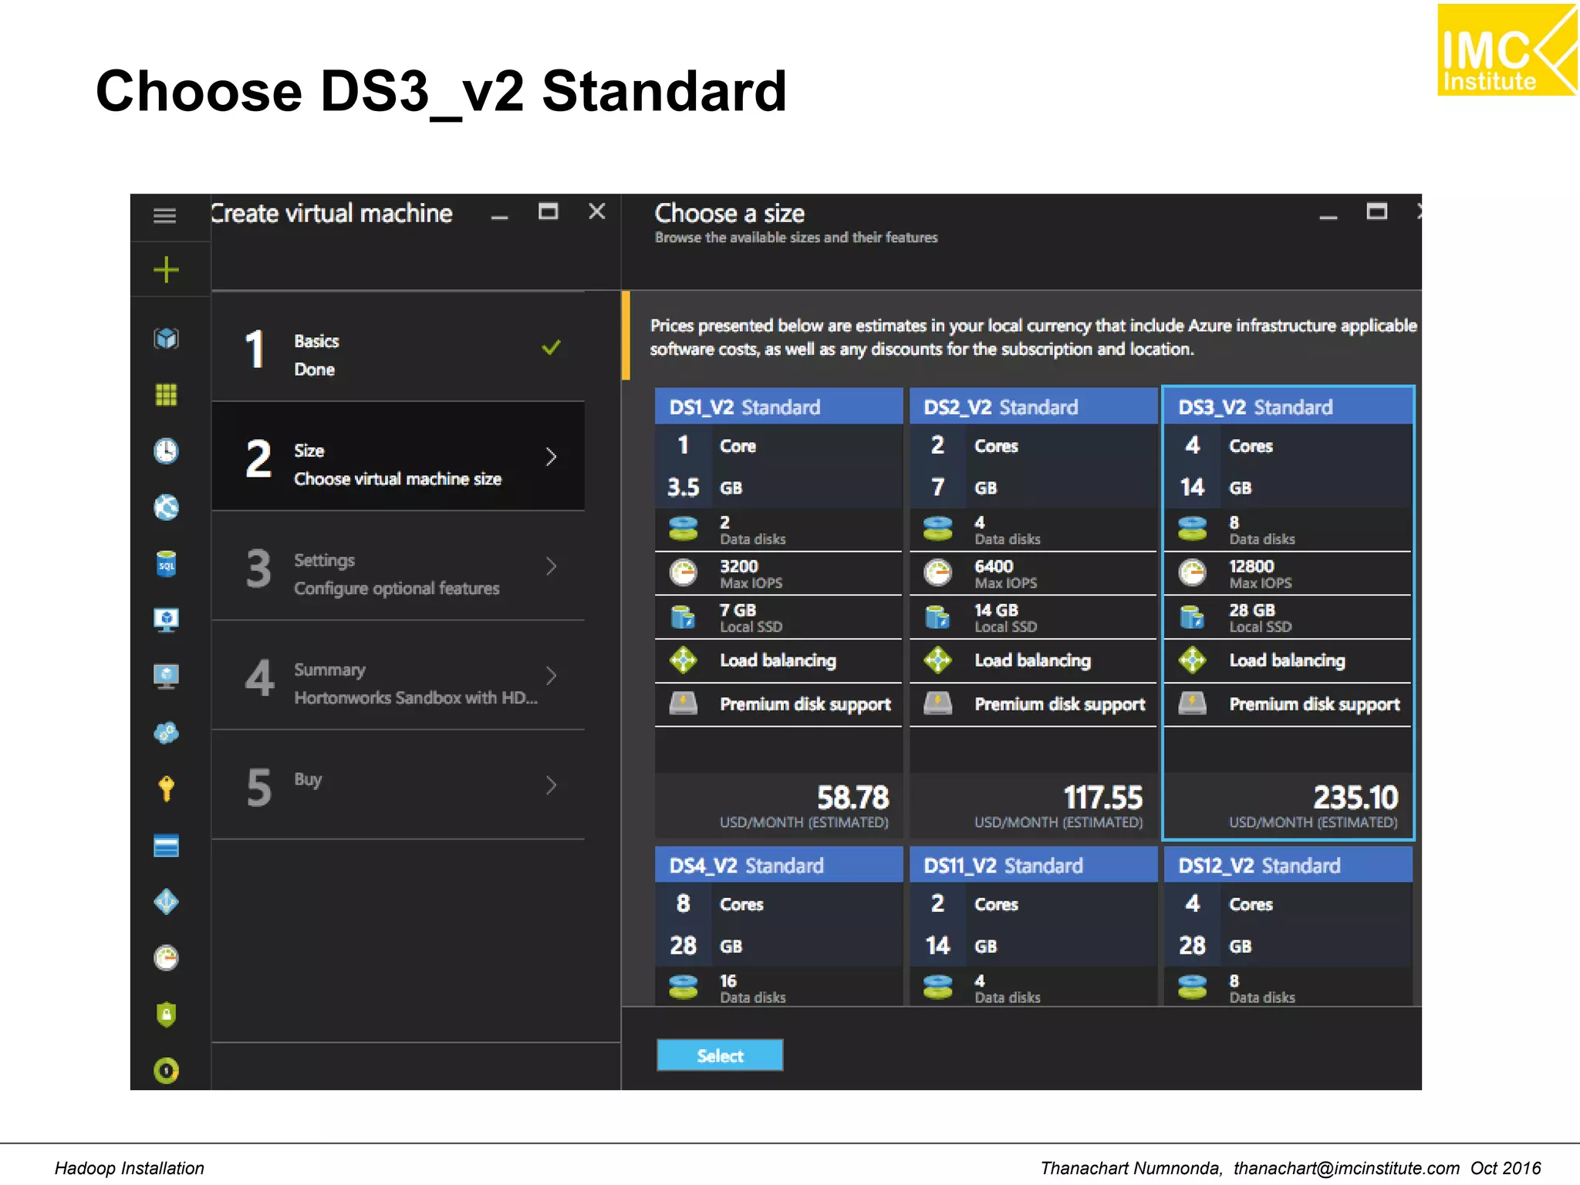
Task: Close the Create virtual machine blade
Action: point(597,211)
